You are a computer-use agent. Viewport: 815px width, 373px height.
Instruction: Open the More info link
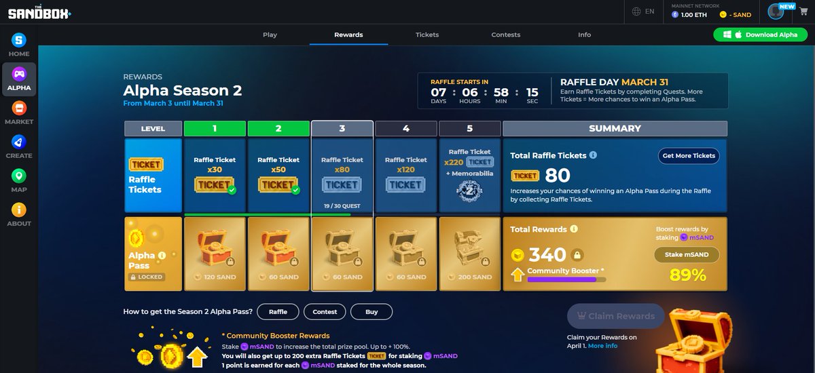(x=602, y=346)
